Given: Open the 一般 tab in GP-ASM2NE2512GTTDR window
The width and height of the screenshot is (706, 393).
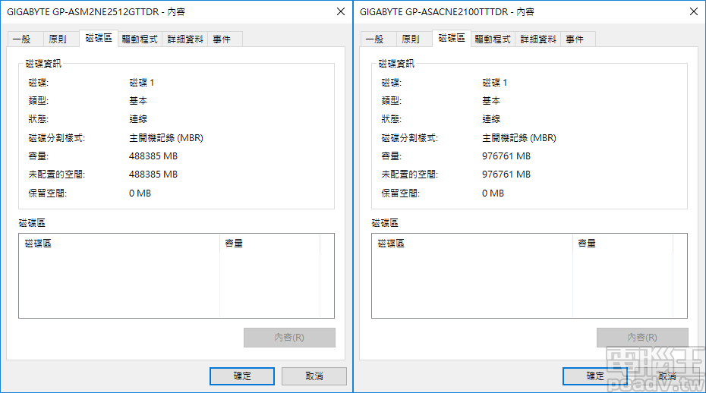Looking at the screenshot, I should (26, 39).
